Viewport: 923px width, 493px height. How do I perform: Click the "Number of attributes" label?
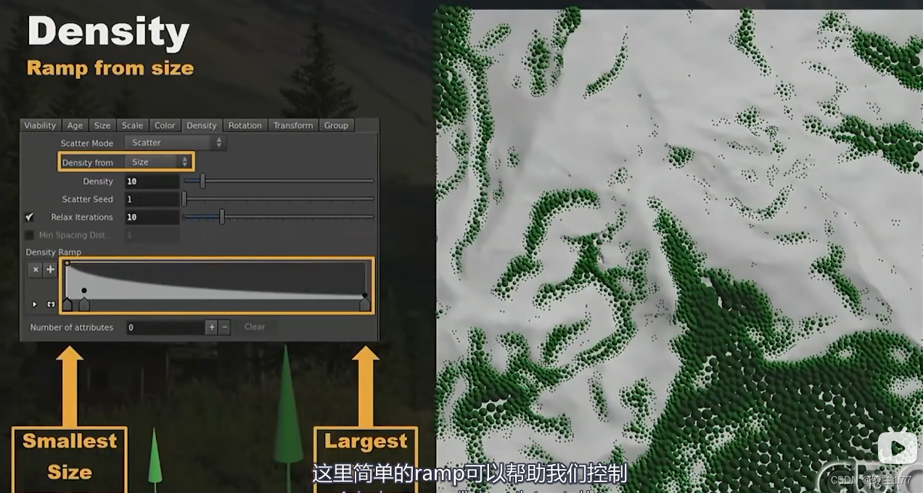click(x=72, y=327)
